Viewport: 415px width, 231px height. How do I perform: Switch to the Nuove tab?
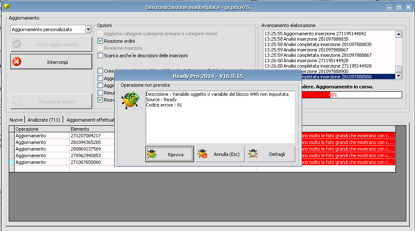(x=16, y=120)
